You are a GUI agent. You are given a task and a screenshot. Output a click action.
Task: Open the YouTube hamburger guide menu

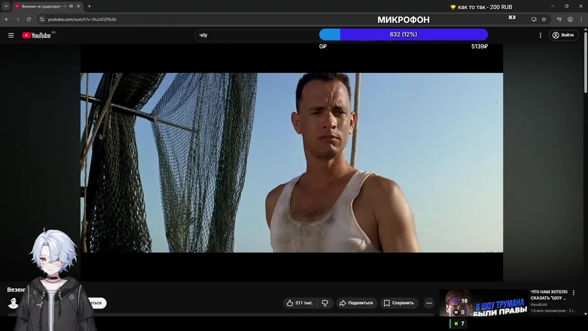click(11, 35)
